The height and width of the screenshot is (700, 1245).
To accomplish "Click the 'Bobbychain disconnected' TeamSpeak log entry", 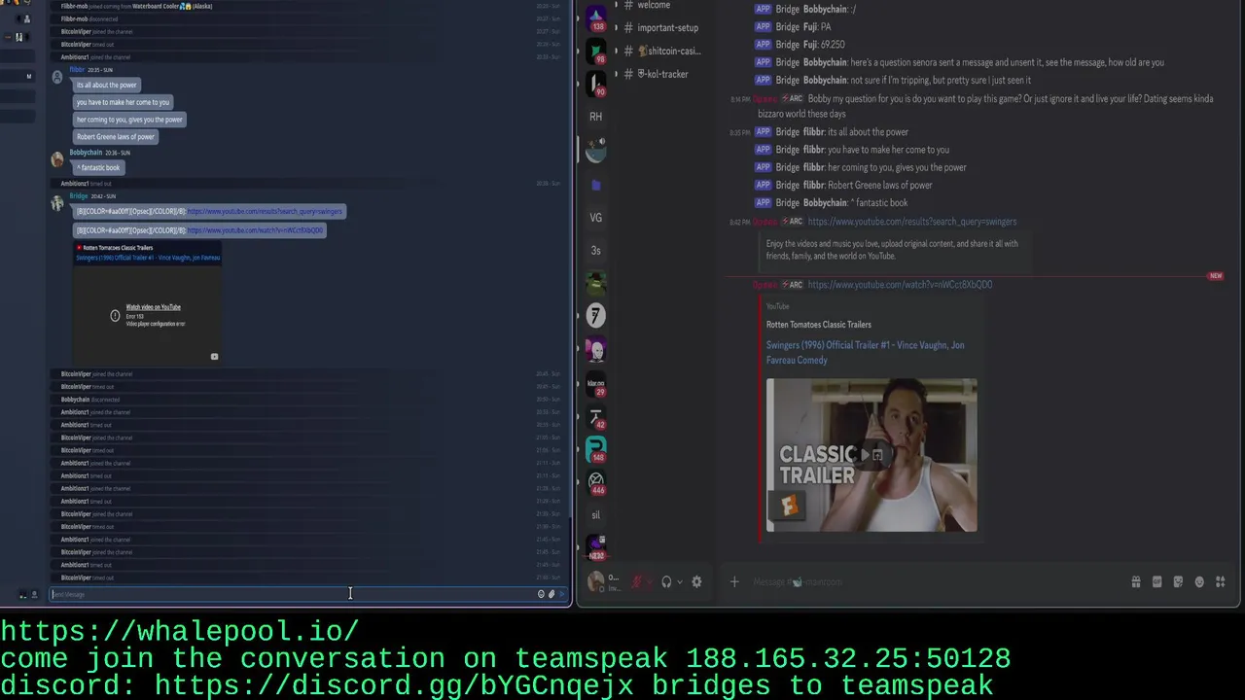I will (x=90, y=400).
